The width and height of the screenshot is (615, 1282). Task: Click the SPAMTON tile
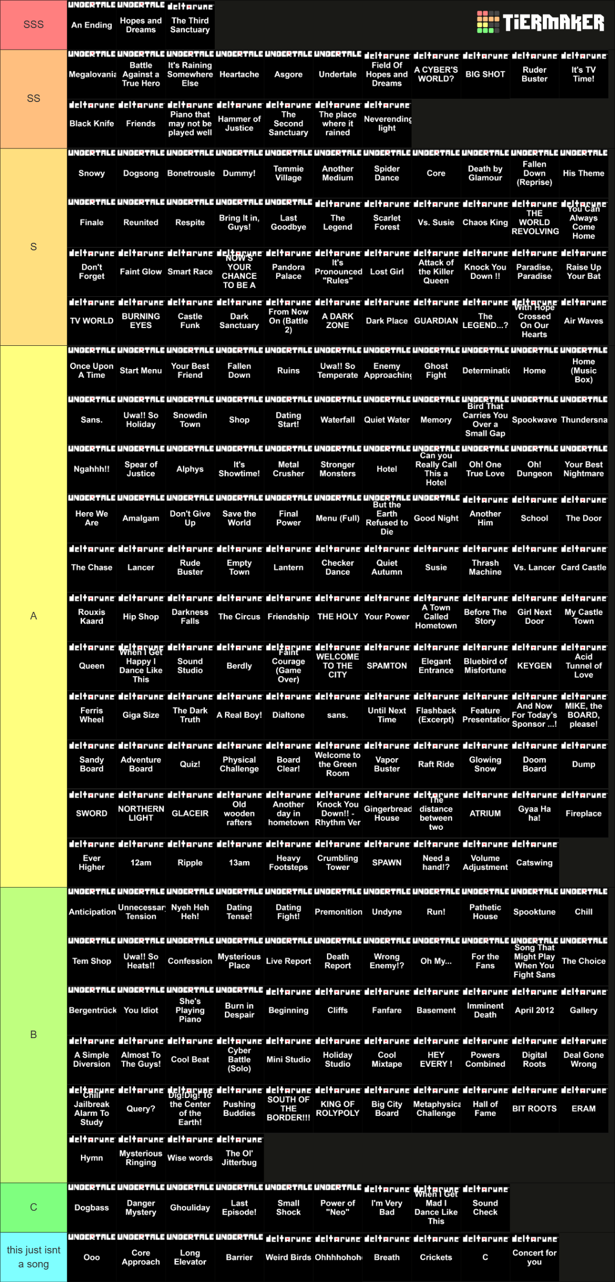coord(387,665)
